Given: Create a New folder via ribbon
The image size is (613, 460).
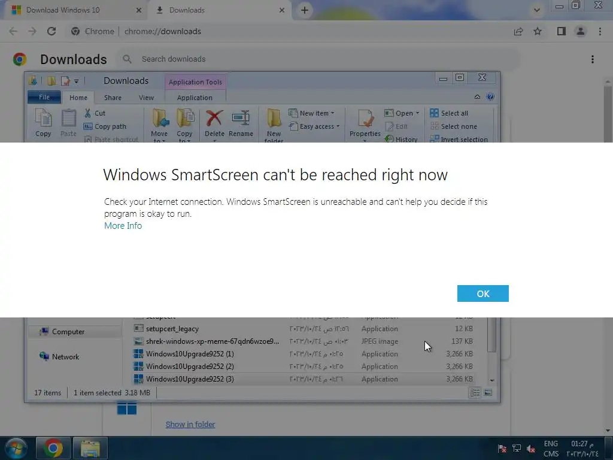Looking at the screenshot, I should click(x=274, y=125).
